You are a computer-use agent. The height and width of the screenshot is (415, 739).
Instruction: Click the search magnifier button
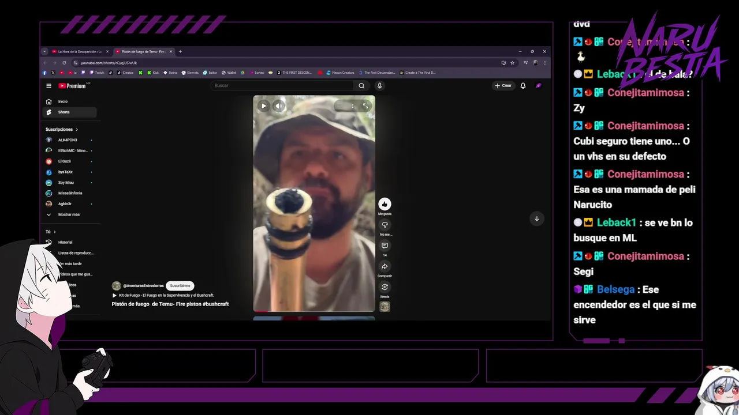point(361,86)
